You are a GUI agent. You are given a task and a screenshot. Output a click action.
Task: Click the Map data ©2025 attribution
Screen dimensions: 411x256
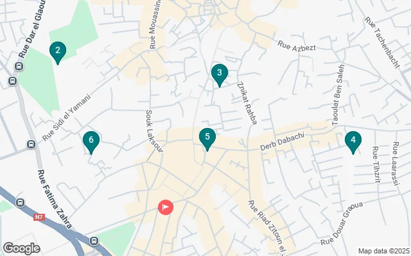pyautogui.click(x=384, y=252)
